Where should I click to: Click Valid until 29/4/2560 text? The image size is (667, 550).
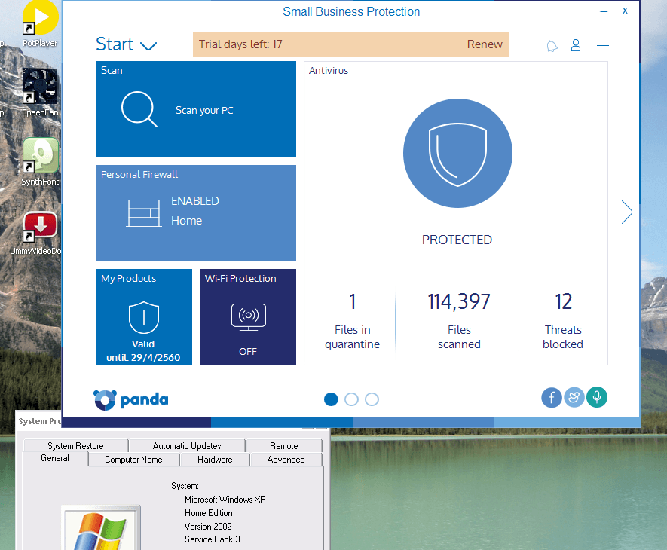pos(143,351)
